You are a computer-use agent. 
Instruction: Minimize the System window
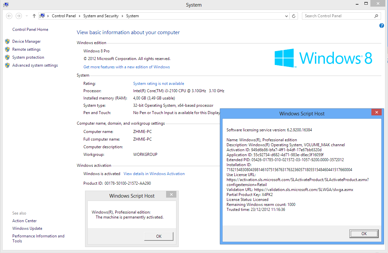[357, 4]
